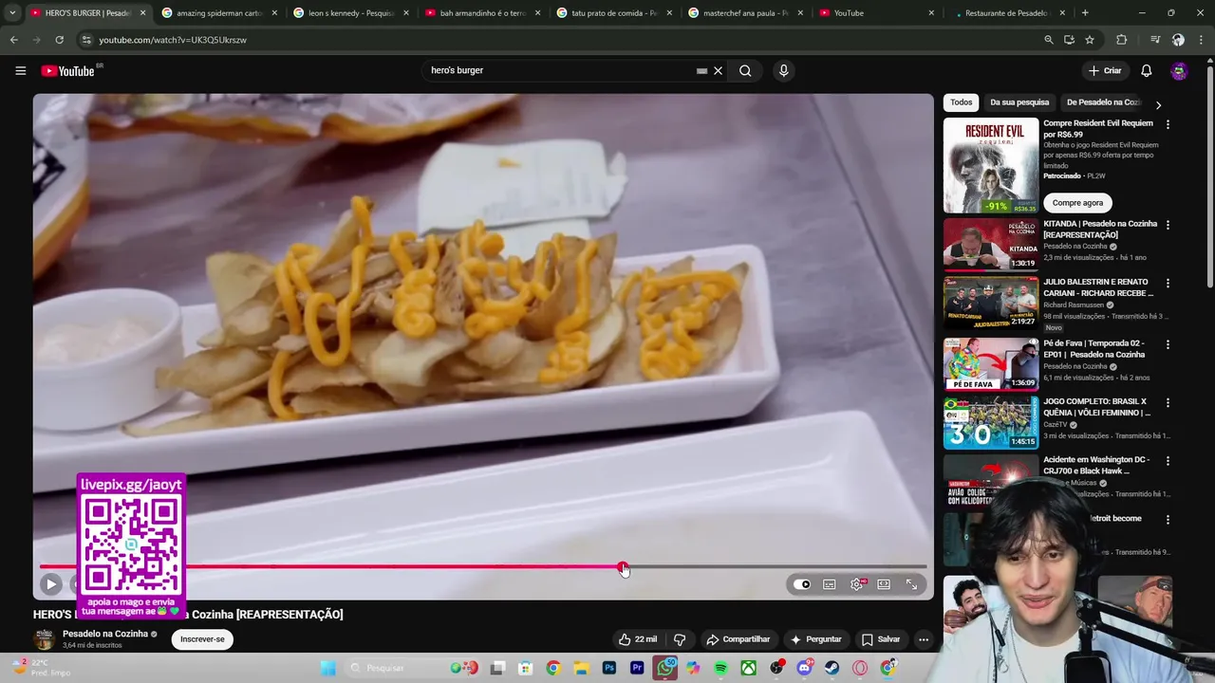Open the Chrome three-dot menu
The height and width of the screenshot is (683, 1215).
tap(1202, 40)
